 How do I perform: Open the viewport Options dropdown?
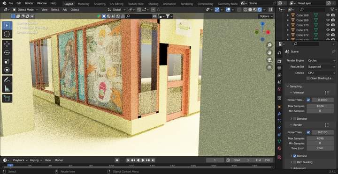(266, 16)
